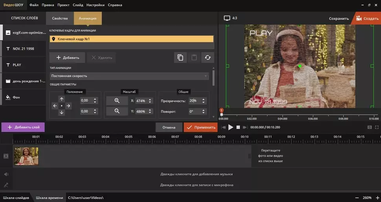Open the Проект menu
The height and width of the screenshot is (202, 381).
pyautogui.click(x=63, y=5)
